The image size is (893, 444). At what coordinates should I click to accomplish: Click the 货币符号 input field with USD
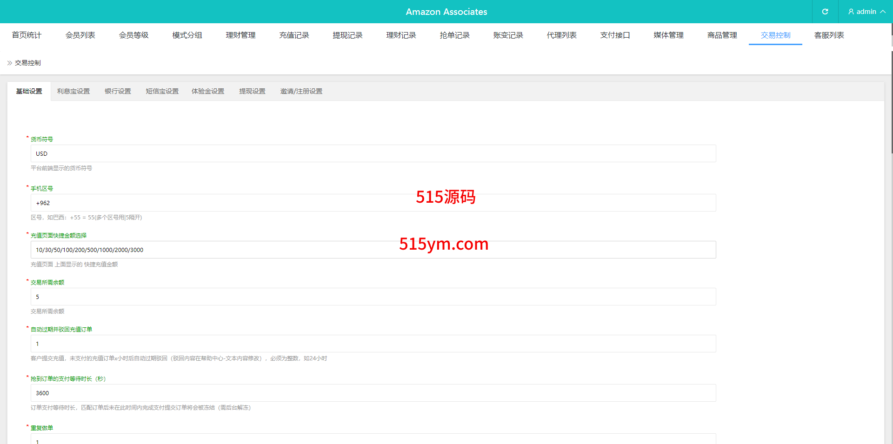373,153
